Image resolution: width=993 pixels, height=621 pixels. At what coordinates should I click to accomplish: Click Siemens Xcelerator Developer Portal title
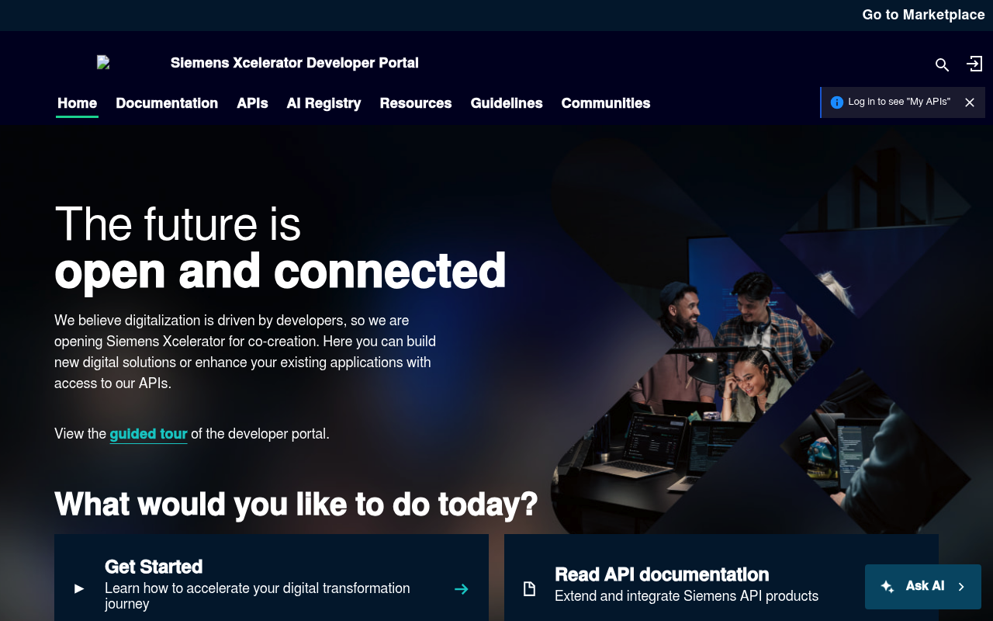[x=295, y=63]
